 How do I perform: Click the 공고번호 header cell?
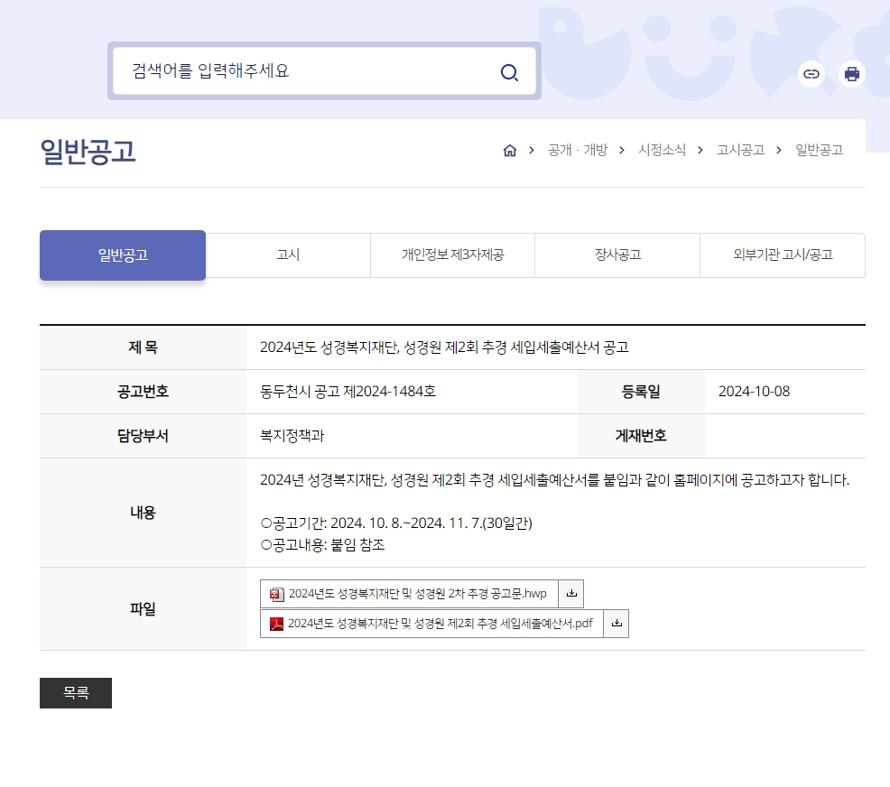coord(143,392)
